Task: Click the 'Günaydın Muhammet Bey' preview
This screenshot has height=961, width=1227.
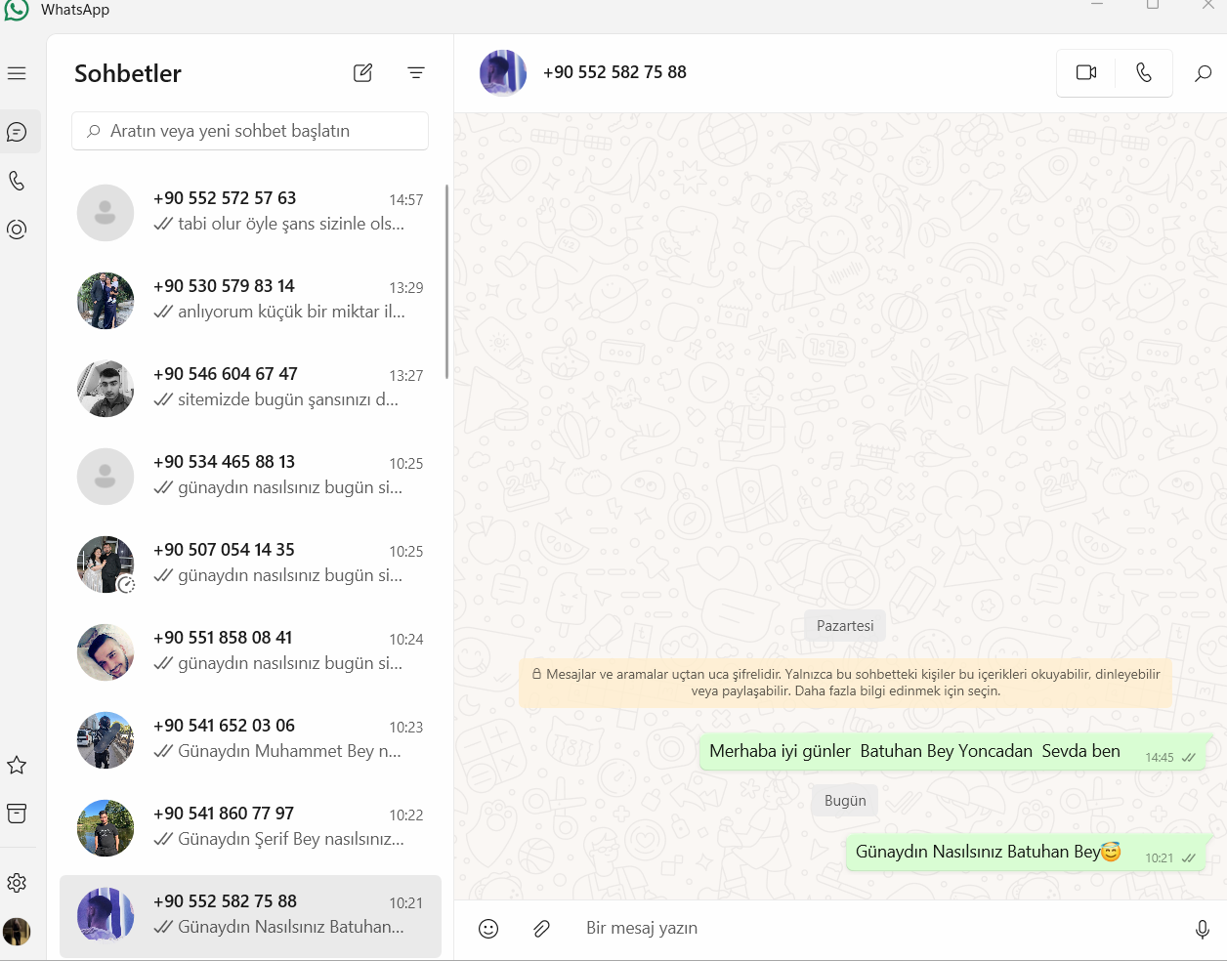Action: tap(289, 751)
